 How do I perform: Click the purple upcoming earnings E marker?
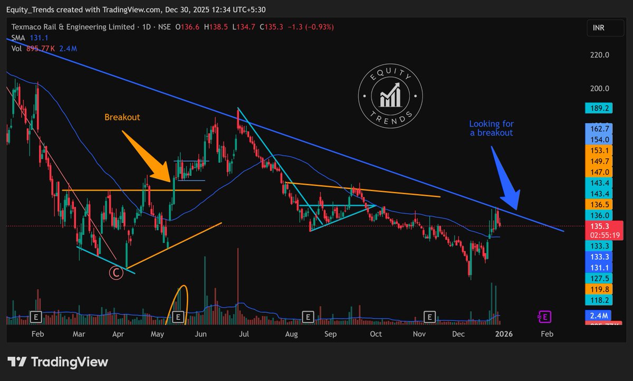(x=544, y=317)
